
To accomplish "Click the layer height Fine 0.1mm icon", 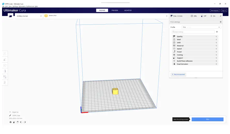I will 171,16.
